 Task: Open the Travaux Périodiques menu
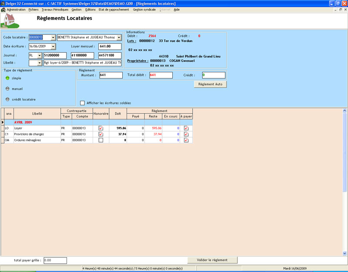[55, 9]
